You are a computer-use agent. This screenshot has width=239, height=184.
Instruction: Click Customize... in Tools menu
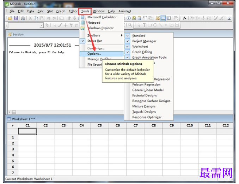point(96,48)
